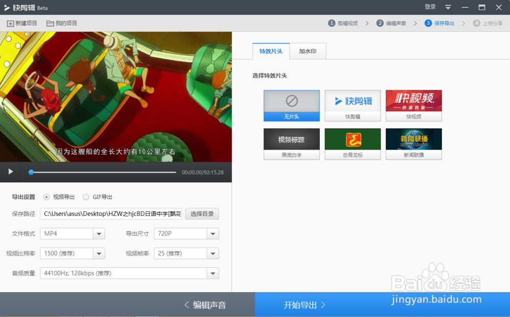
Task: Click the 新建项目 plus icon
Action: tap(10, 23)
